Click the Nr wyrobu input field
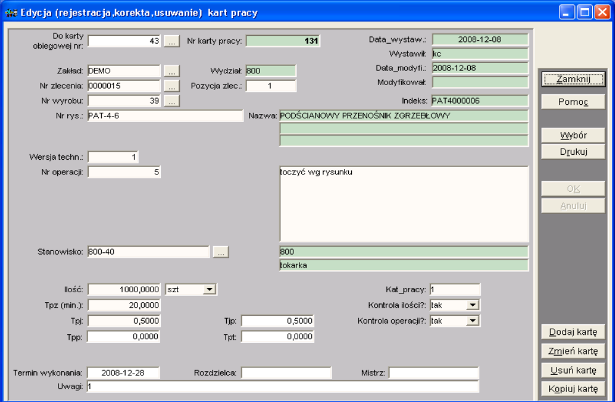Image resolution: width=615 pixels, height=402 pixels. (x=124, y=101)
